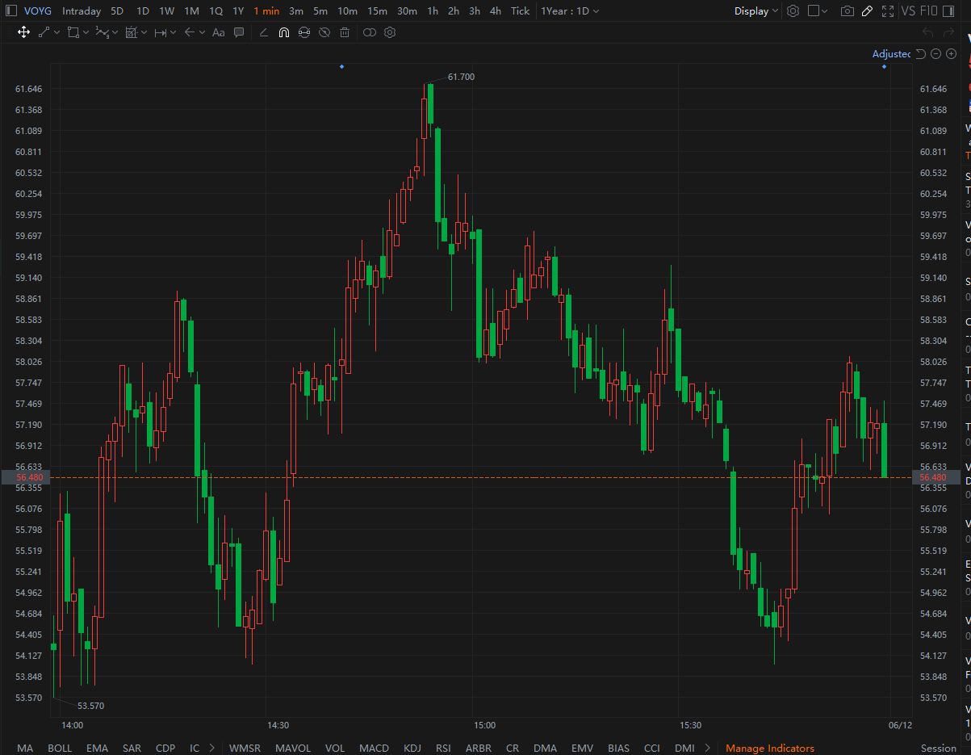This screenshot has width=971, height=755.
Task: Open the Display dropdown
Action: [x=756, y=11]
